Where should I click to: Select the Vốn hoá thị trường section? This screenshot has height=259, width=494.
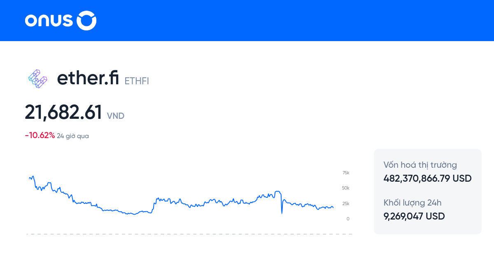click(420, 164)
